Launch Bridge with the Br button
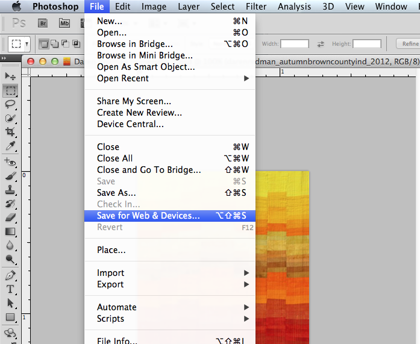The image size is (420, 344). [x=43, y=23]
